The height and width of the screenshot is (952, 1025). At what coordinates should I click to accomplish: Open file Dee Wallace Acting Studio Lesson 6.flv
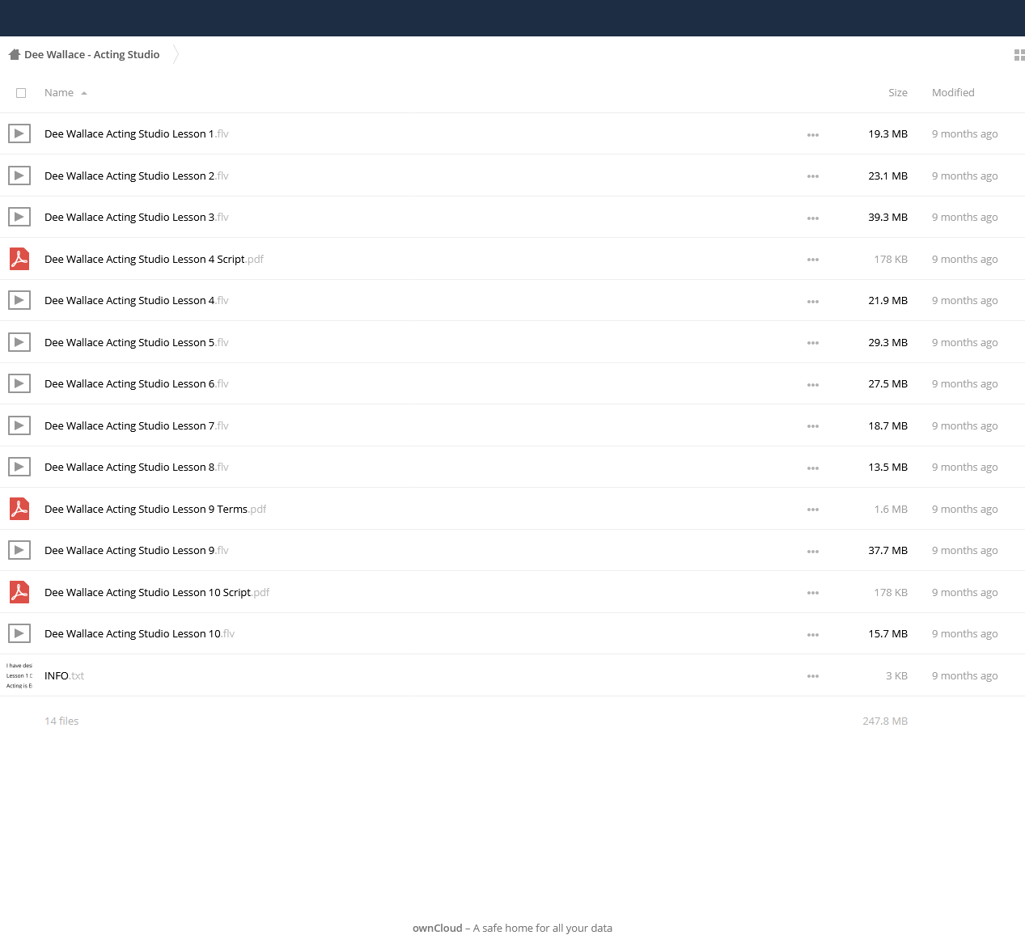[x=137, y=384]
